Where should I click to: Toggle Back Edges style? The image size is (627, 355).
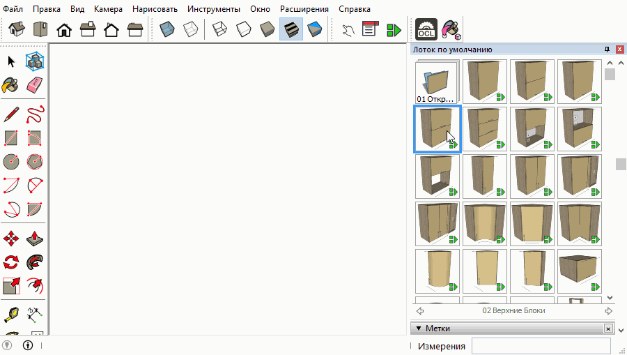pyautogui.click(x=191, y=29)
